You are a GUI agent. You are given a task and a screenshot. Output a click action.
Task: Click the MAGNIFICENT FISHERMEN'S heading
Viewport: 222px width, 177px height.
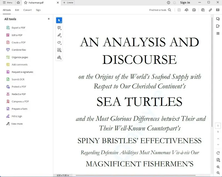pyautogui.click(x=140, y=164)
